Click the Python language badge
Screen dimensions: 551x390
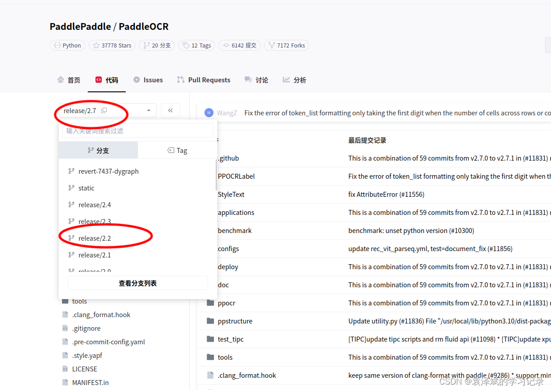(x=67, y=45)
